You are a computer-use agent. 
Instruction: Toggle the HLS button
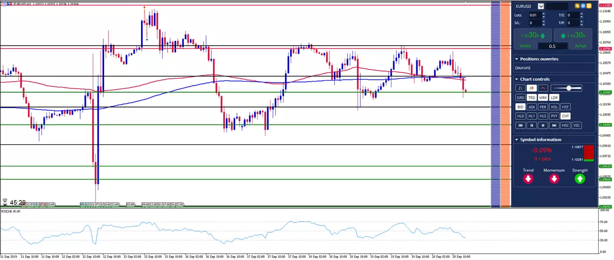(x=543, y=116)
